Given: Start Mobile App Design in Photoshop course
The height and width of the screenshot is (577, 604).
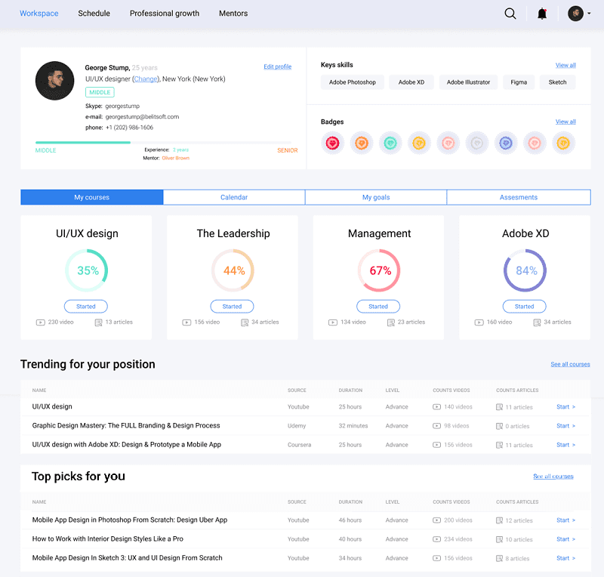Looking at the screenshot, I should pyautogui.click(x=565, y=520).
